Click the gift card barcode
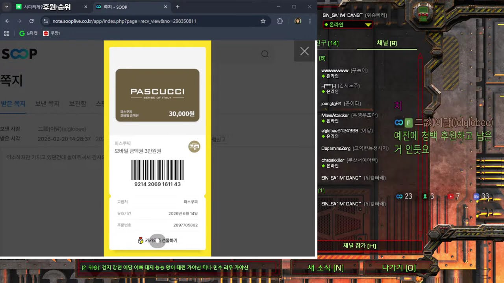This screenshot has height=283, width=504. click(x=157, y=170)
